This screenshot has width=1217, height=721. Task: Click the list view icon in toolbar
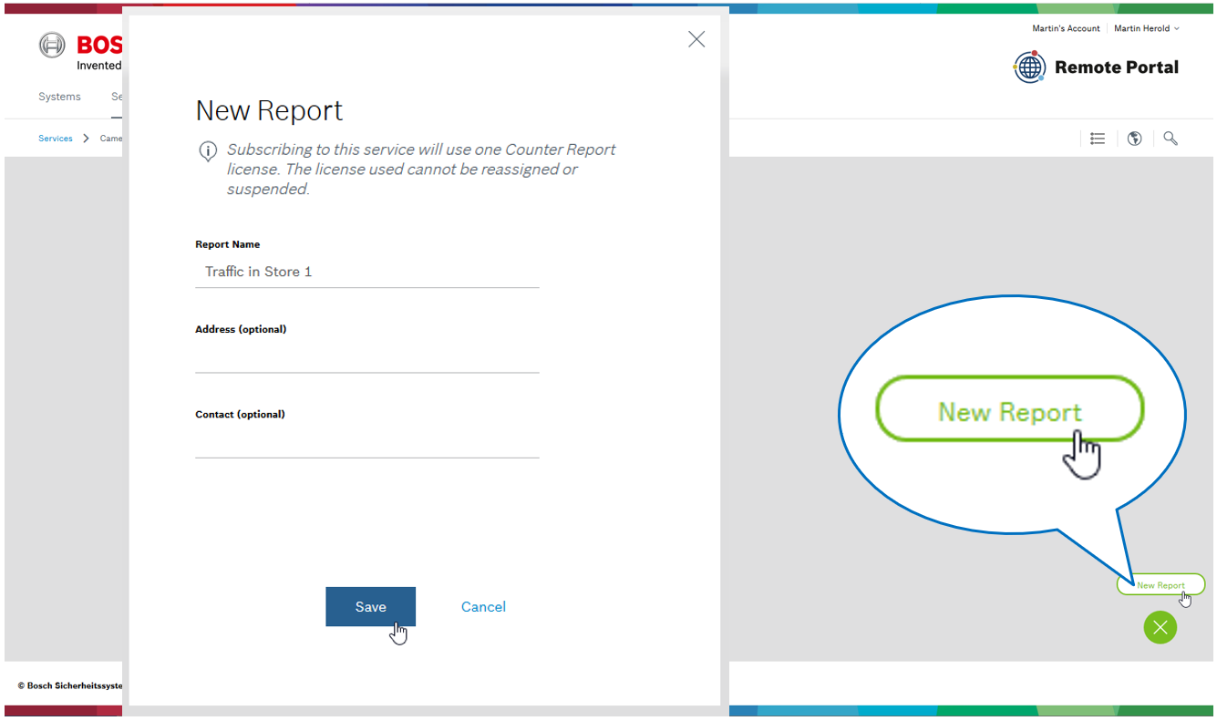click(1098, 139)
